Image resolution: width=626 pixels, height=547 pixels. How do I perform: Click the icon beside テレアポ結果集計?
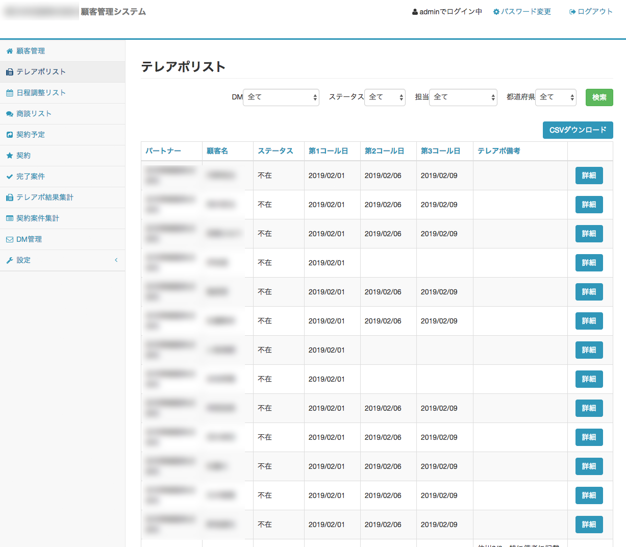pyautogui.click(x=9, y=197)
